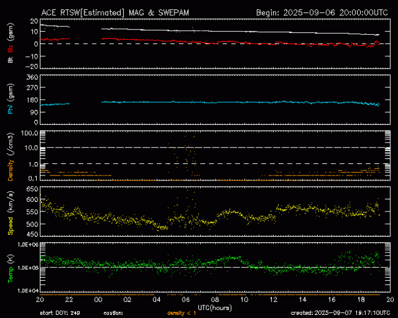Click the orange "Density" axis label
This screenshot has width=398, height=318.
(10, 170)
